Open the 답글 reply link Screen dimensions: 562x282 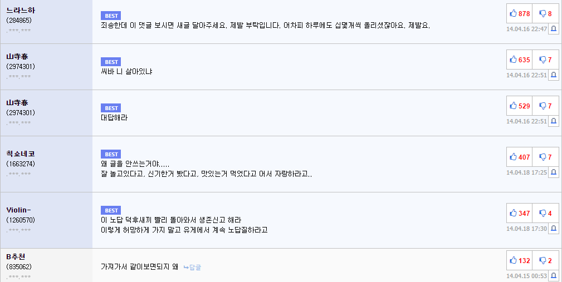click(x=192, y=268)
